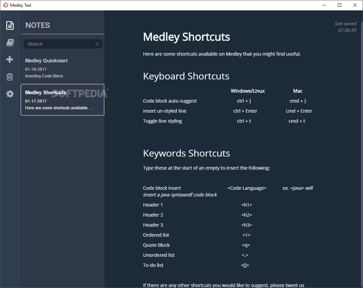The height and width of the screenshot is (288, 363).
Task: Click the 'To-do list' row label
Action: click(153, 265)
